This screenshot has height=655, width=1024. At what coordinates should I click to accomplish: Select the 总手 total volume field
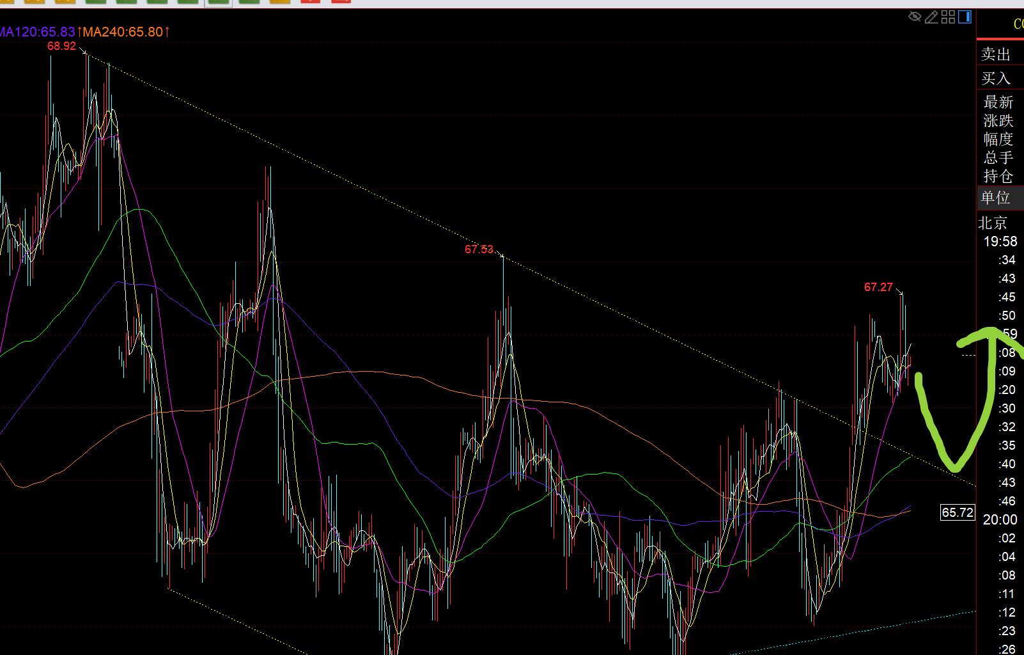coord(998,158)
